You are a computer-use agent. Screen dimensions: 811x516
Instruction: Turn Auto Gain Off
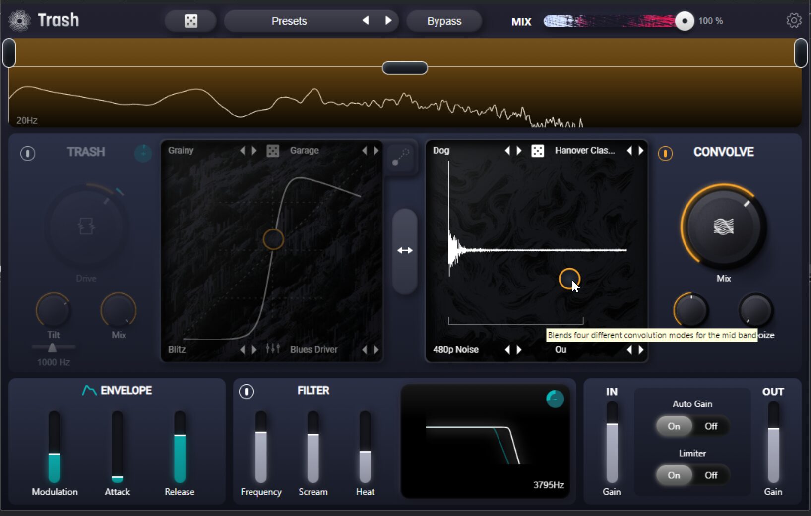tap(711, 426)
